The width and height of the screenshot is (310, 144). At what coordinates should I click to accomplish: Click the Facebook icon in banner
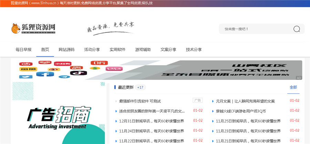(45, 74)
